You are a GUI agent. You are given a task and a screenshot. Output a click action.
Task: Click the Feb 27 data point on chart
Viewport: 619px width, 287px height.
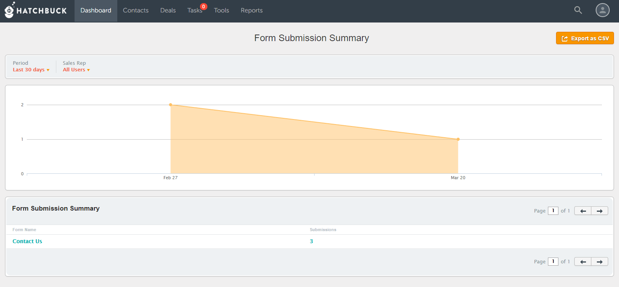coord(170,105)
